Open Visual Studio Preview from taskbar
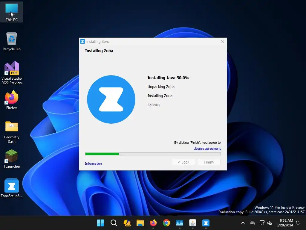Viewport: 306px width, 230px height. (127, 223)
